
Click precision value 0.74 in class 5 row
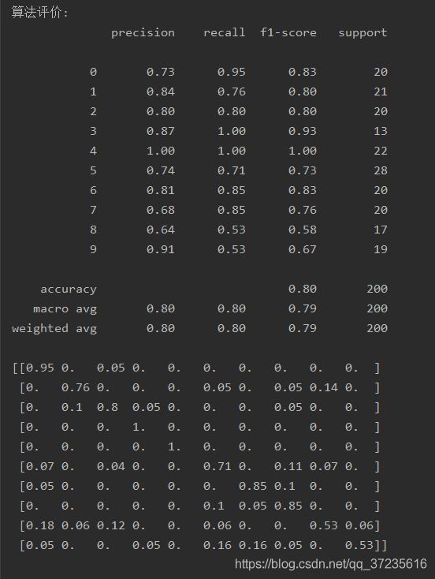(x=161, y=170)
